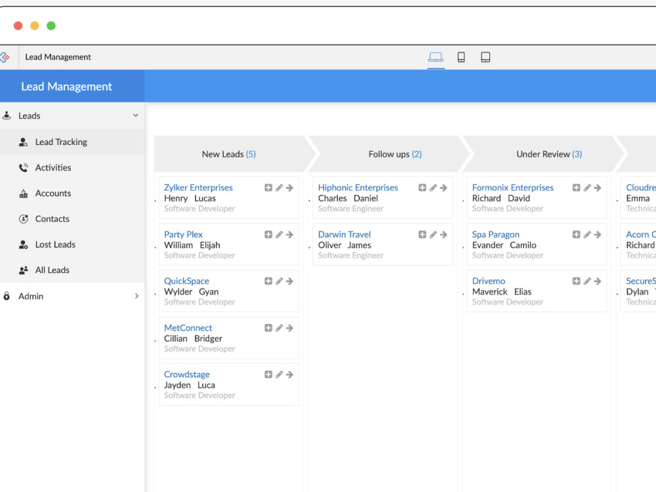Open the Hiphonic Enterprises lead link
This screenshot has height=492, width=656.
[x=358, y=188]
